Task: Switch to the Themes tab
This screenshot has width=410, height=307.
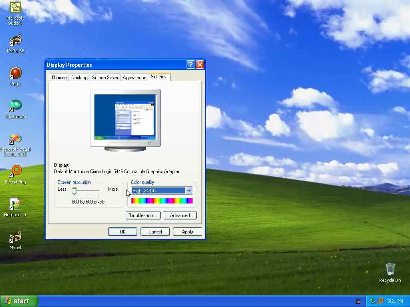Action: coord(59,78)
